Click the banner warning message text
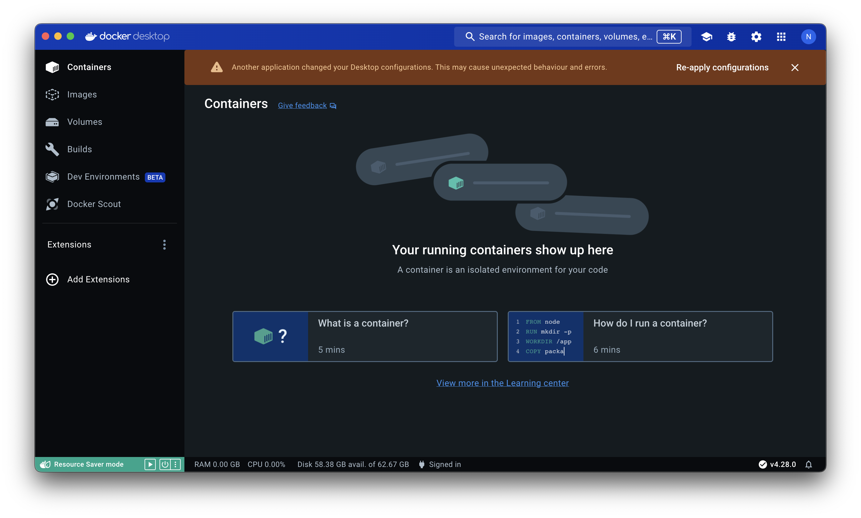861x518 pixels. coord(419,67)
